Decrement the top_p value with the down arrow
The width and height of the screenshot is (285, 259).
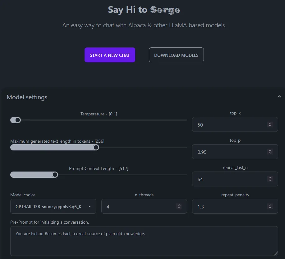pos(270,153)
